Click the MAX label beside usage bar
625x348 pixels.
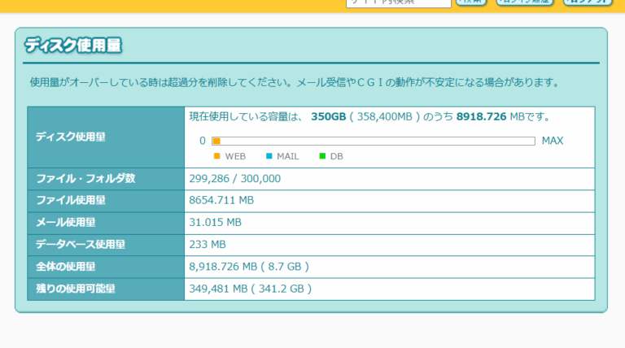[x=553, y=141]
